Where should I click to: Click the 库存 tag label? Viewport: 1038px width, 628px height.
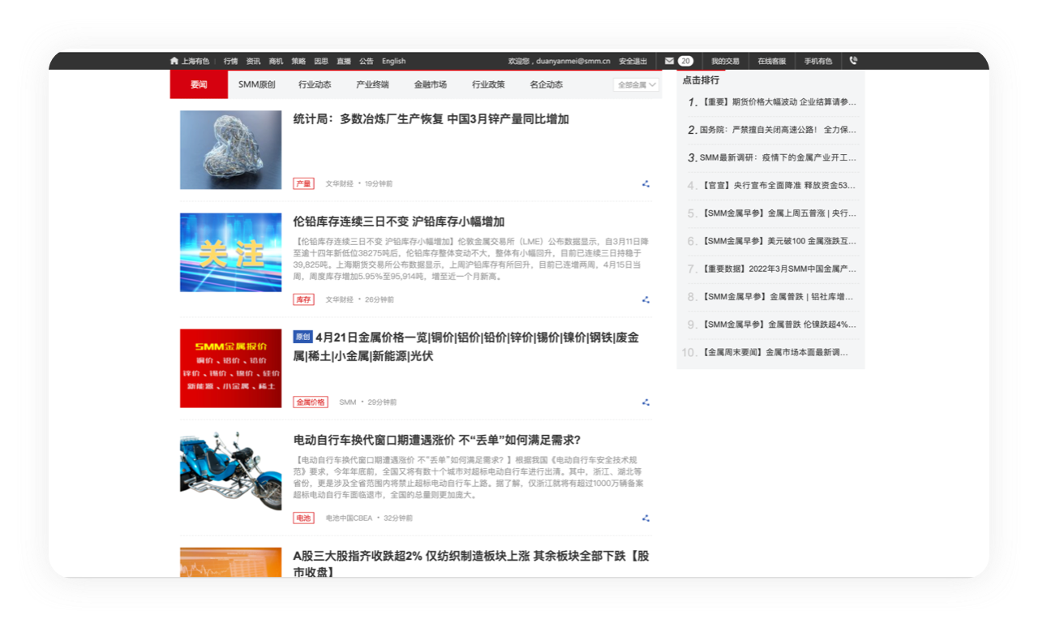tap(303, 299)
